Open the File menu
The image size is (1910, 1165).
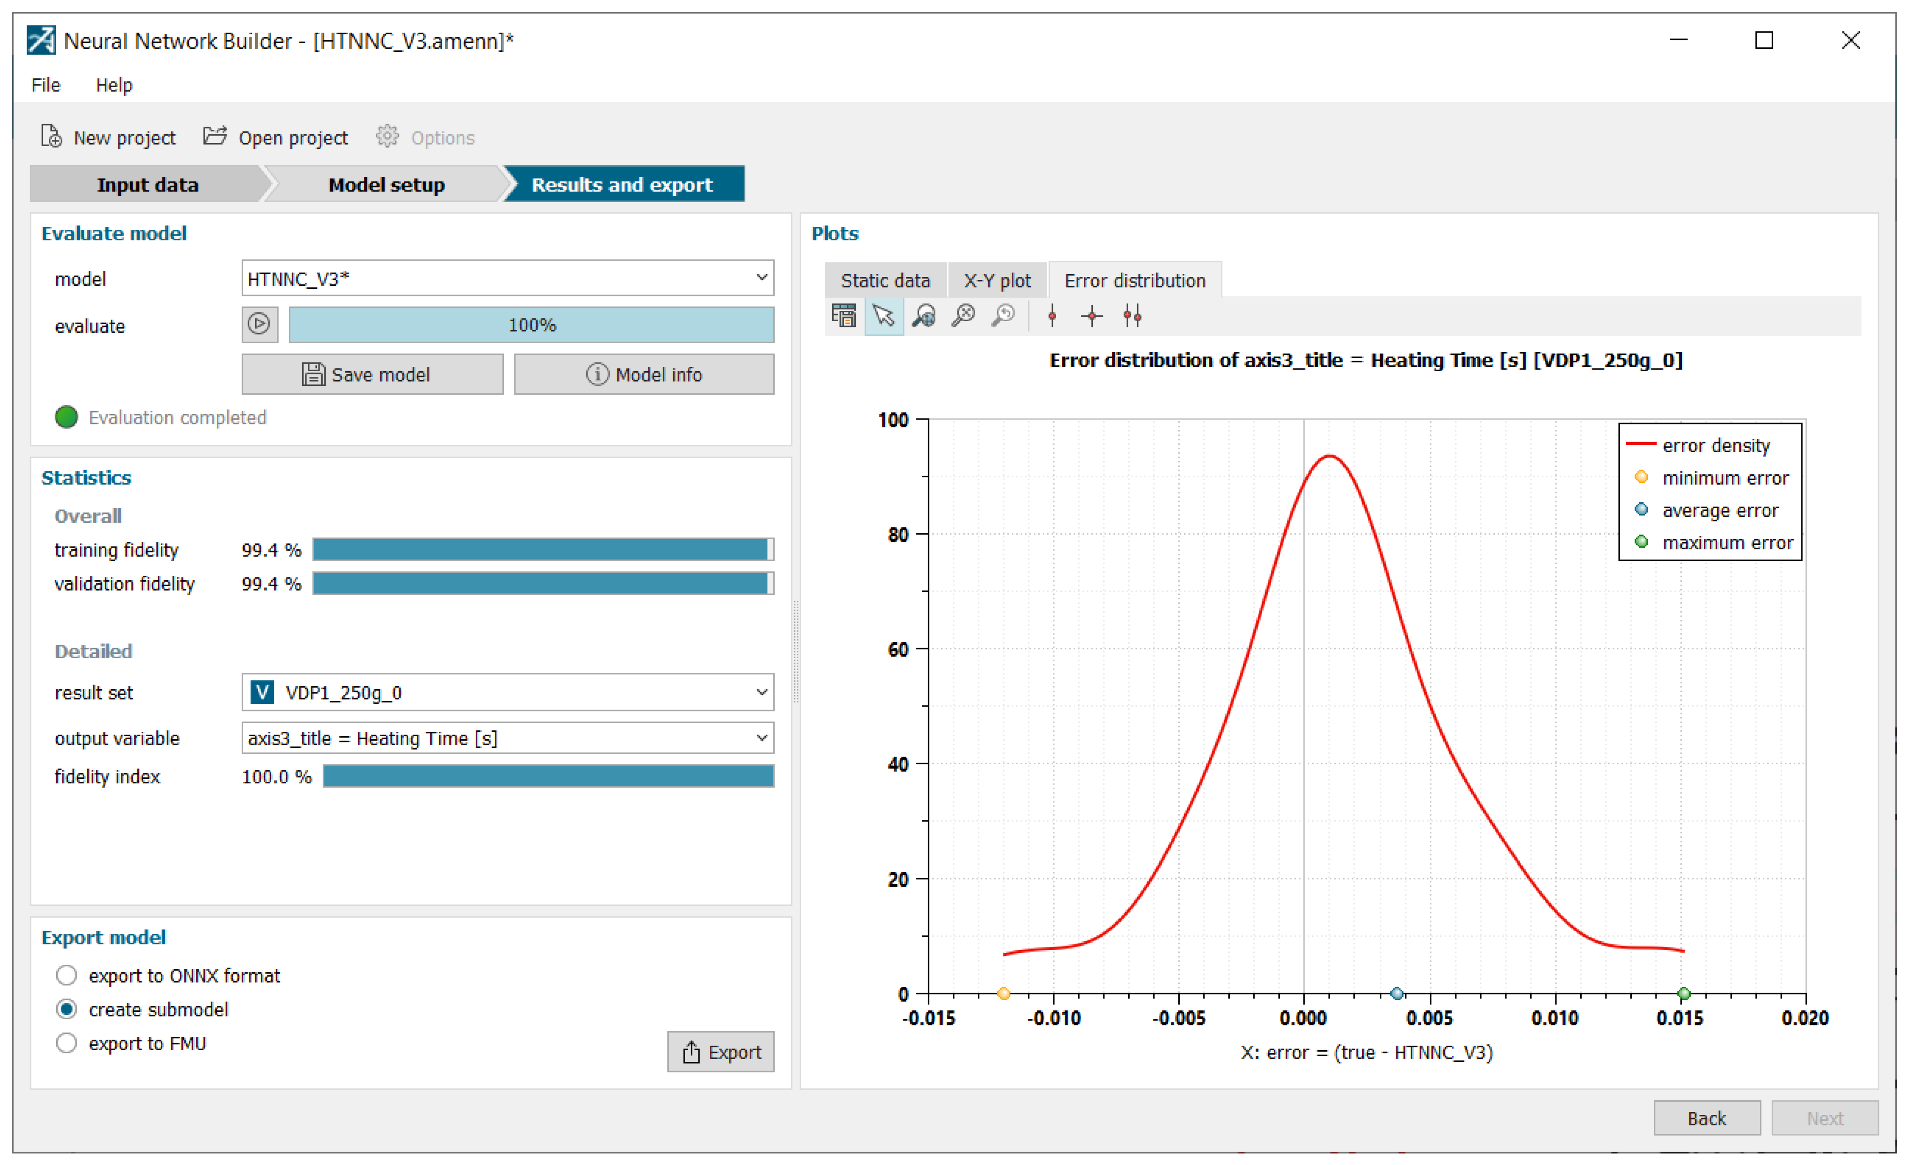tap(46, 85)
